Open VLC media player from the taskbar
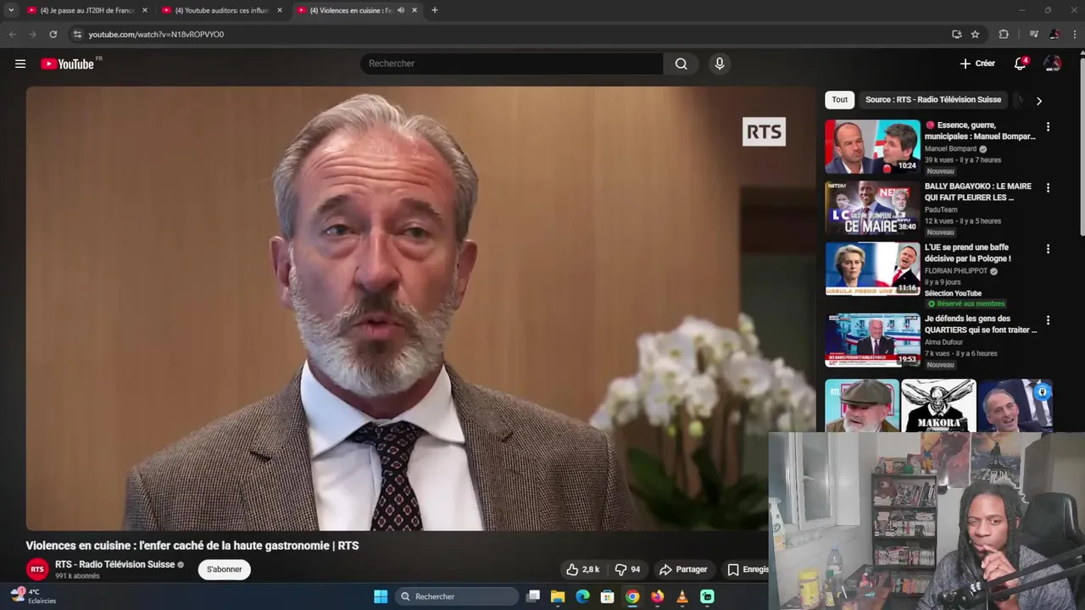 point(682,596)
